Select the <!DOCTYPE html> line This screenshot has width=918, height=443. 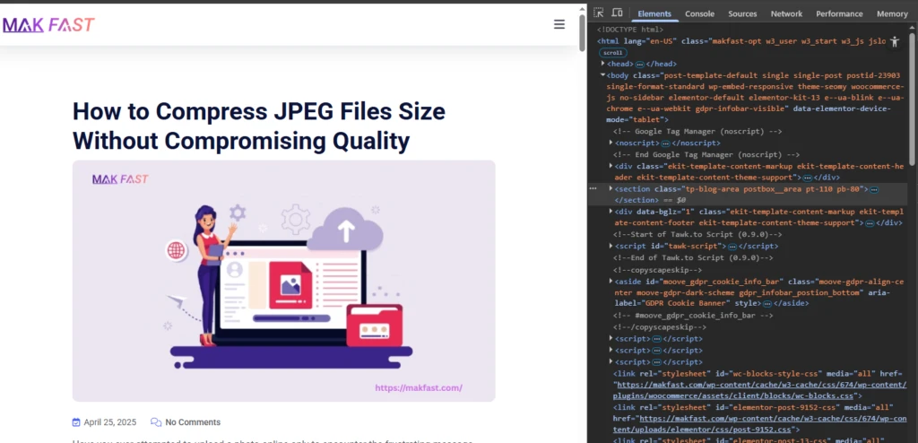[630, 30]
